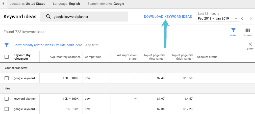This screenshot has width=255, height=114.
Task: Check the 'keyword planner' row checkbox
Action: pos(7,99)
